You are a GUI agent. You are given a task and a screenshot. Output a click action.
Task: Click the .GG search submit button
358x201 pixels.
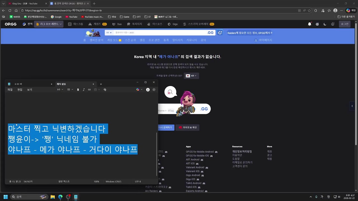tap(210, 33)
